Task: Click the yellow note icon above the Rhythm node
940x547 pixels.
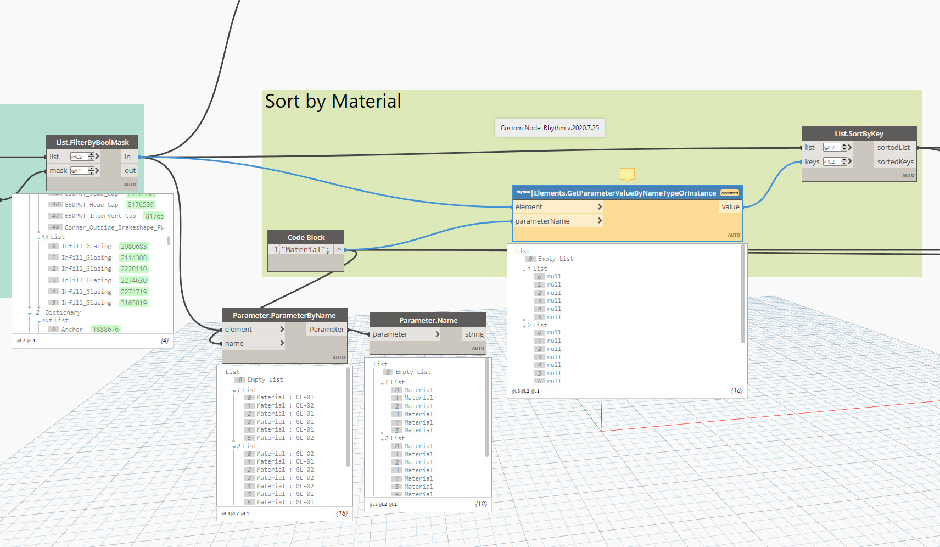Action: [x=627, y=175]
